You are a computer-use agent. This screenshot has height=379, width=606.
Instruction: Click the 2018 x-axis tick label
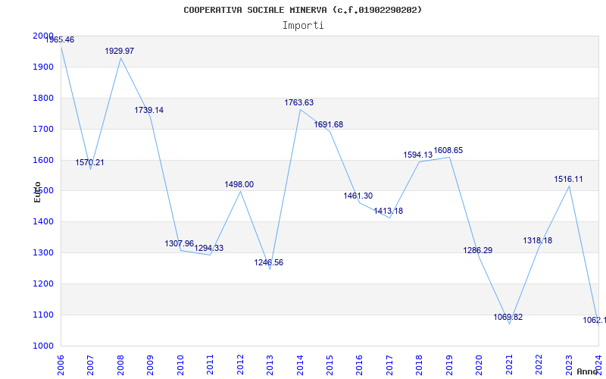point(420,365)
